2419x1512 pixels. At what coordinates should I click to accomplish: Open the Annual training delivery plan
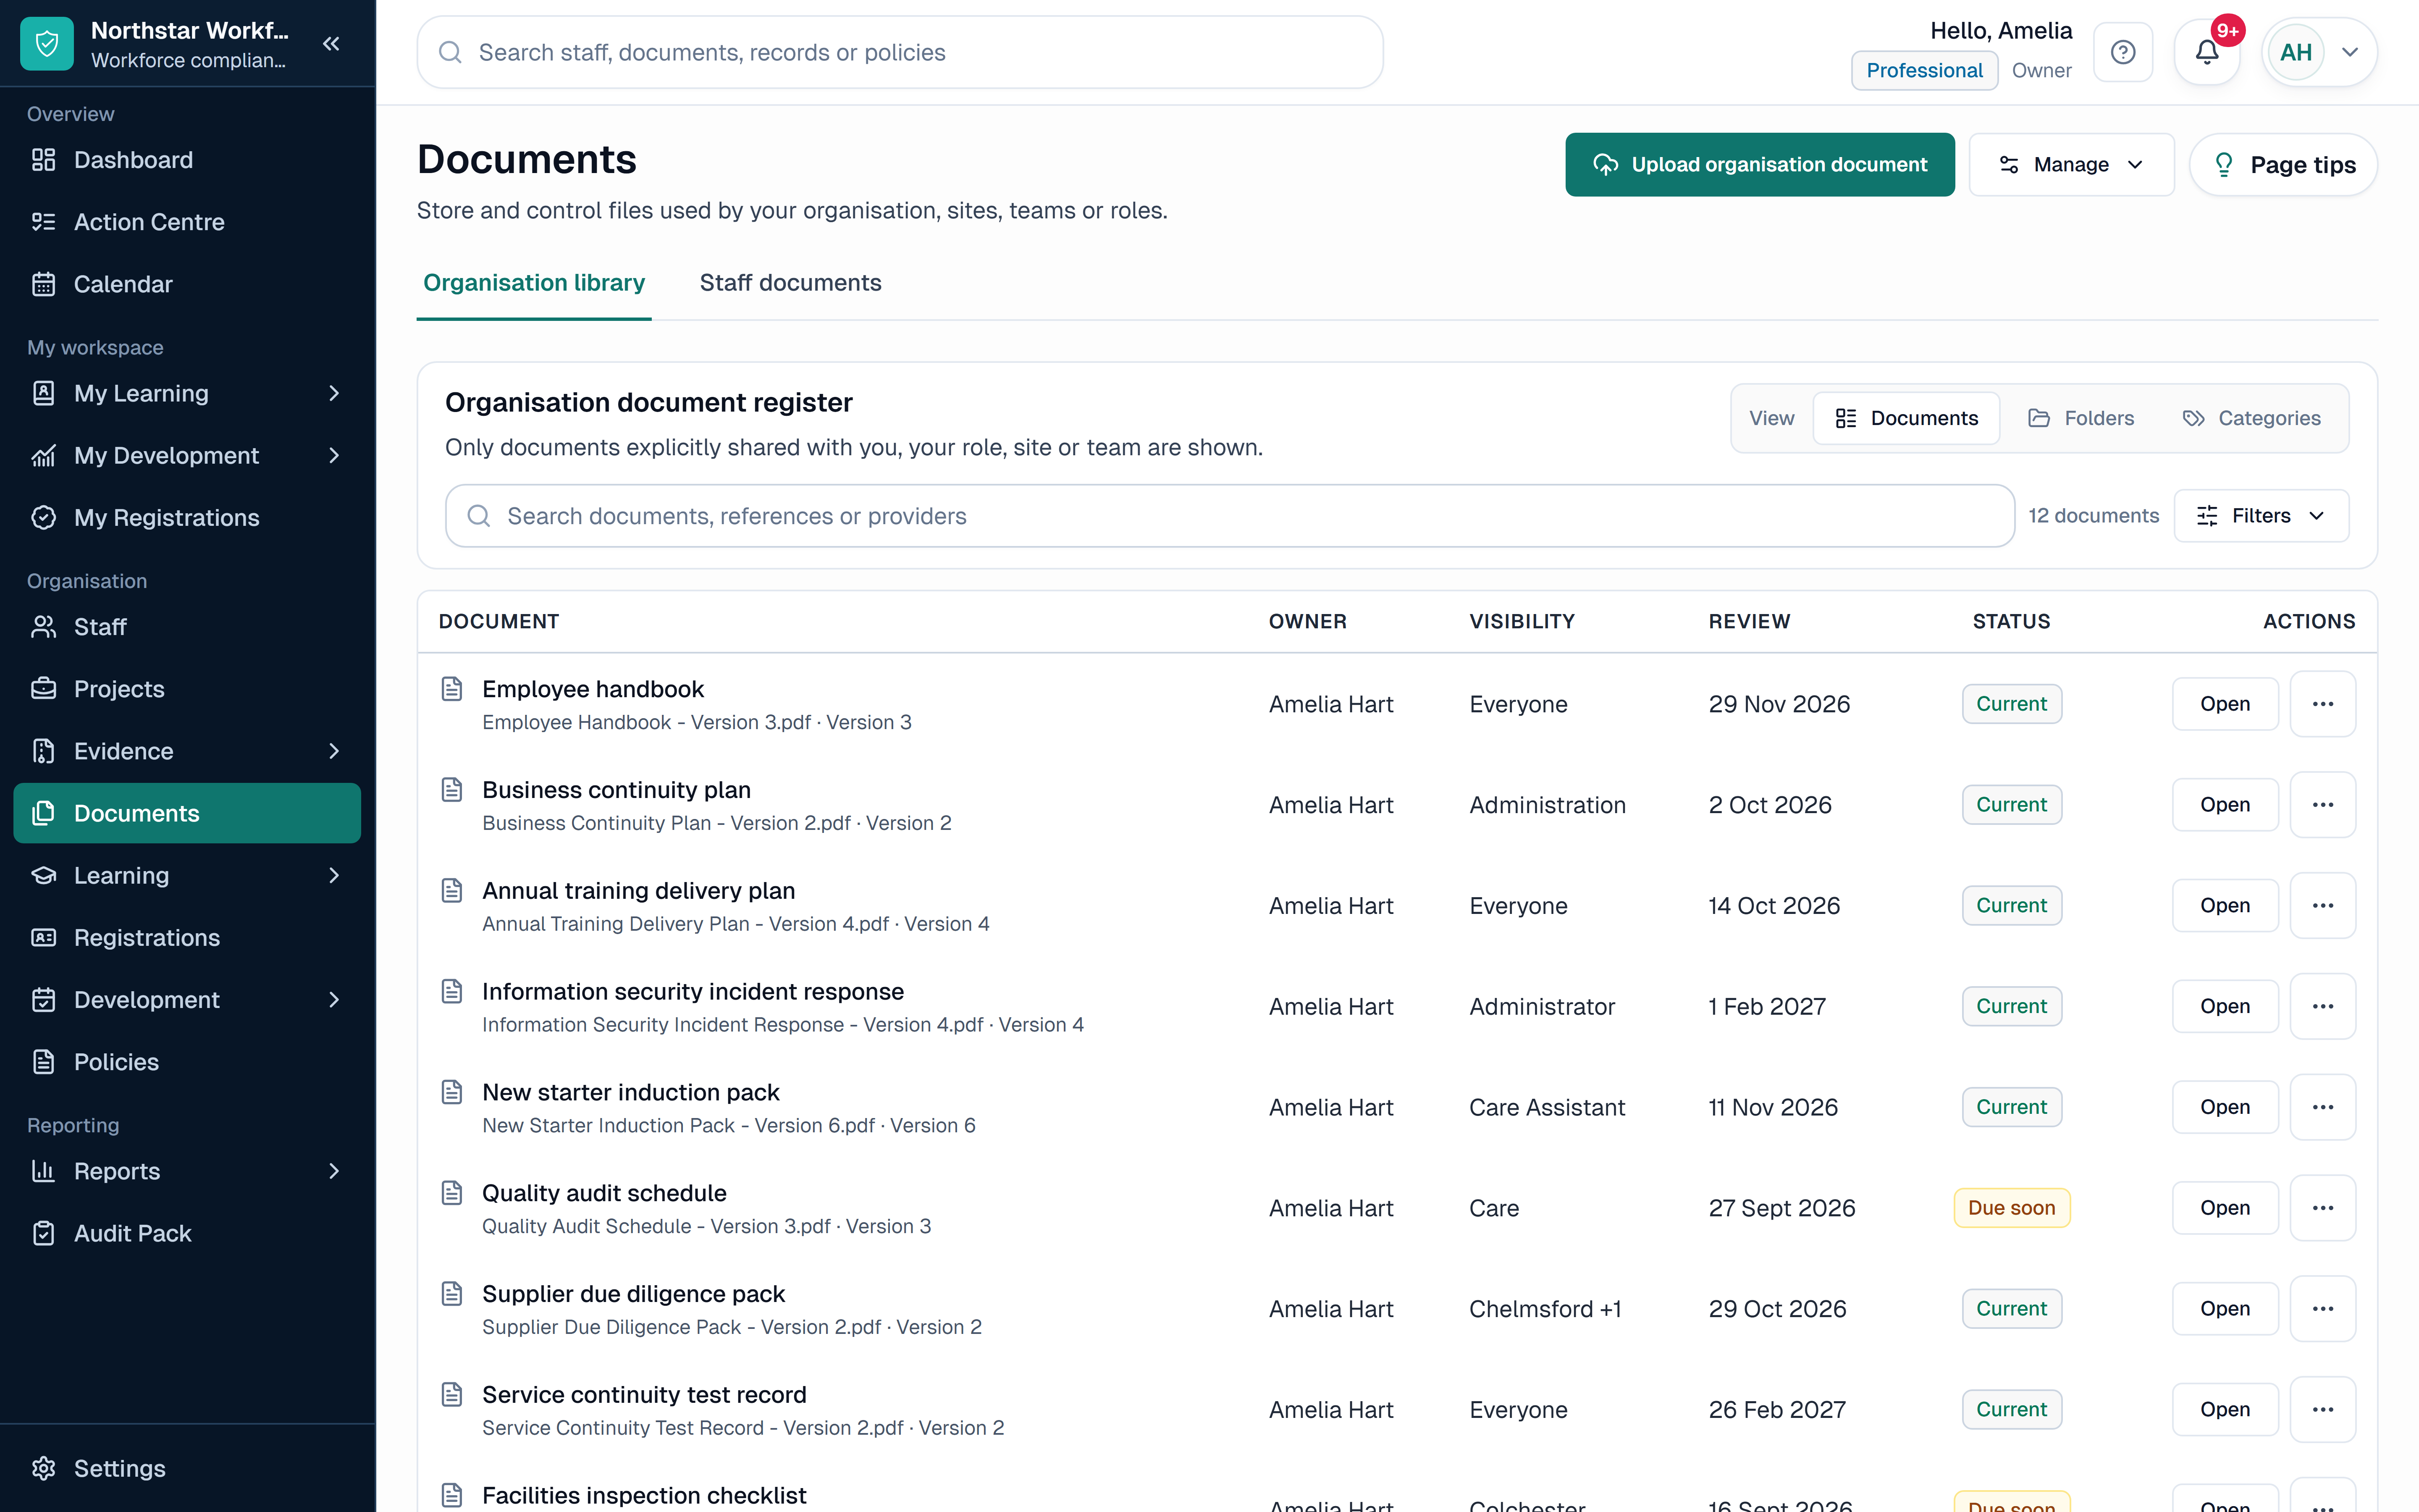point(2225,906)
